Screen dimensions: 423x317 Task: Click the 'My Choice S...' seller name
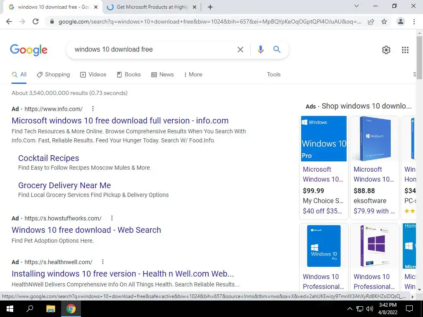(x=323, y=201)
